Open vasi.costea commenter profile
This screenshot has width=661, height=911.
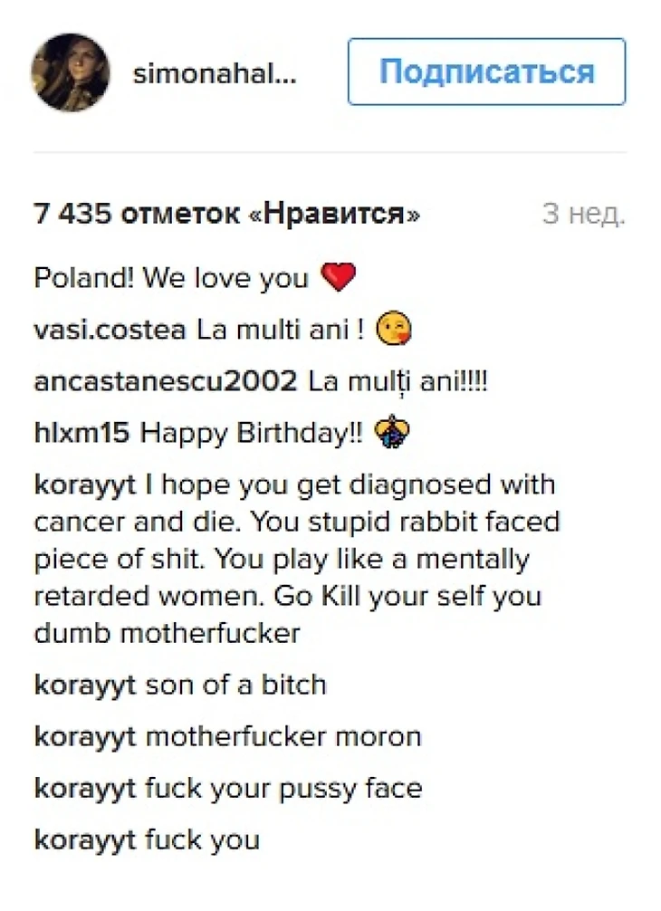(110, 330)
